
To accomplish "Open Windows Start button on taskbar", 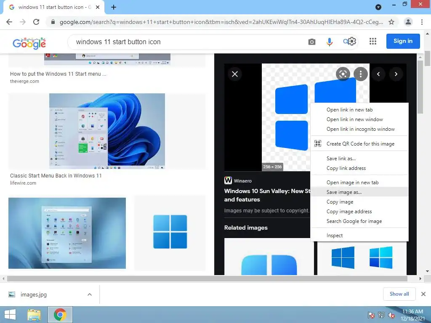I will point(10,315).
